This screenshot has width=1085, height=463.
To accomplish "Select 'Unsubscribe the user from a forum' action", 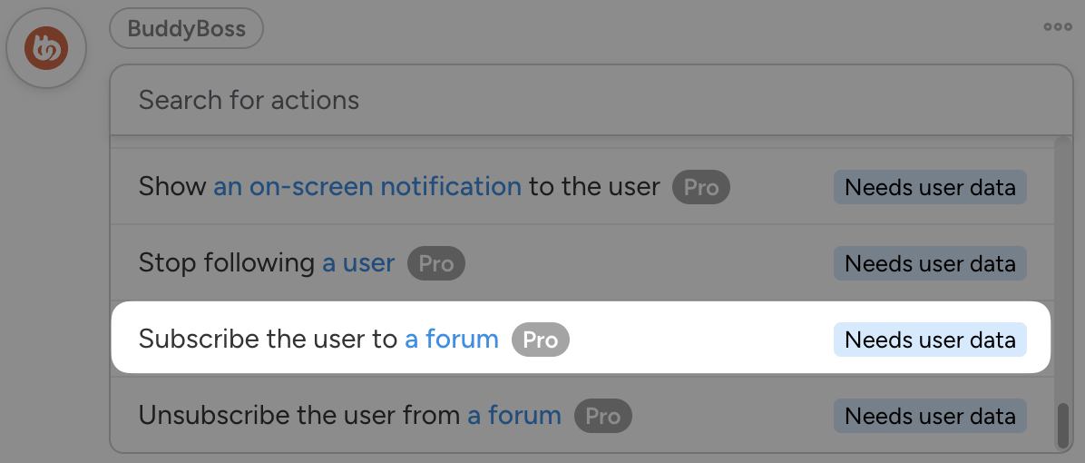I will point(299,416).
